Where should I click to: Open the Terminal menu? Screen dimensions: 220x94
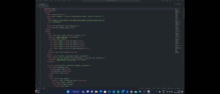click(x=64, y=1)
